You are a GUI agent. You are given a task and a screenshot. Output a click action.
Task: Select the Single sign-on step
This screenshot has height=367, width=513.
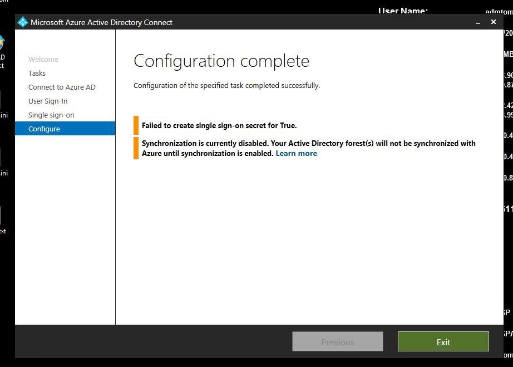[x=51, y=115]
